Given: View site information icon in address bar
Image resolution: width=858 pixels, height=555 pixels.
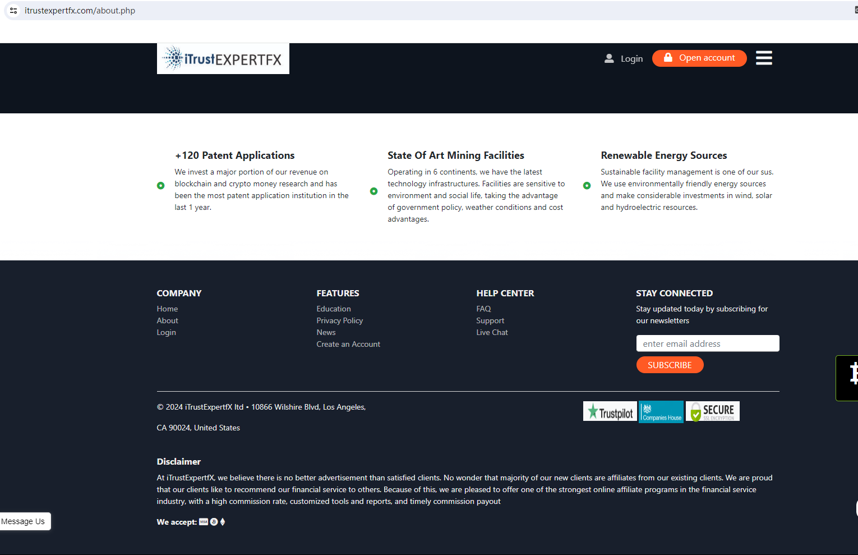Looking at the screenshot, I should coord(13,11).
